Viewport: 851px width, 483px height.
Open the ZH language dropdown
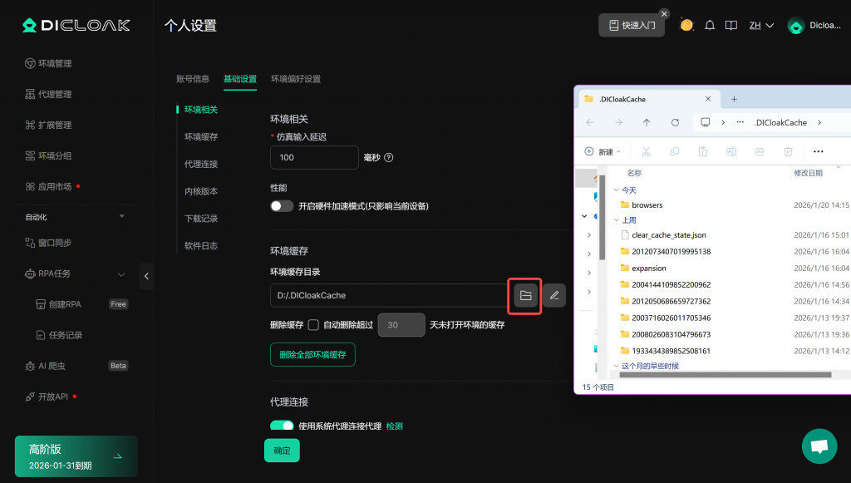[x=761, y=25]
